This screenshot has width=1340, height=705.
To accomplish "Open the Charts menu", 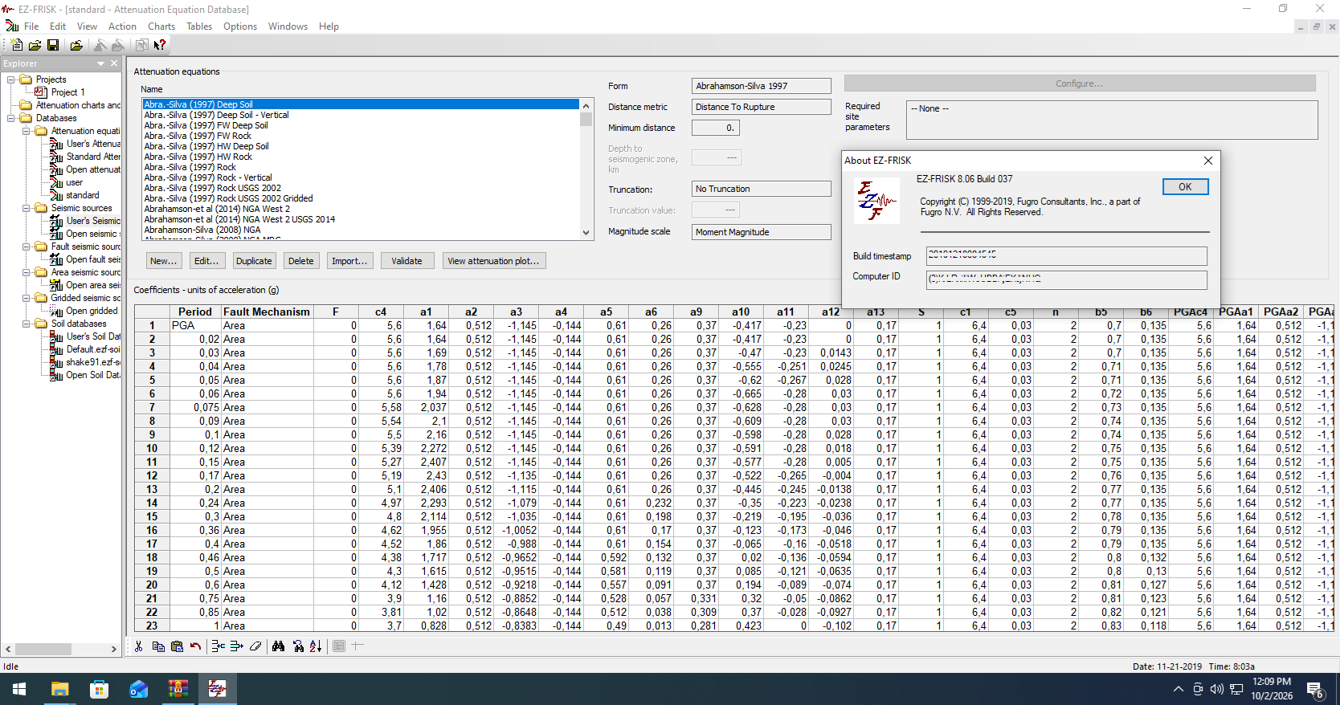I will coord(161,26).
